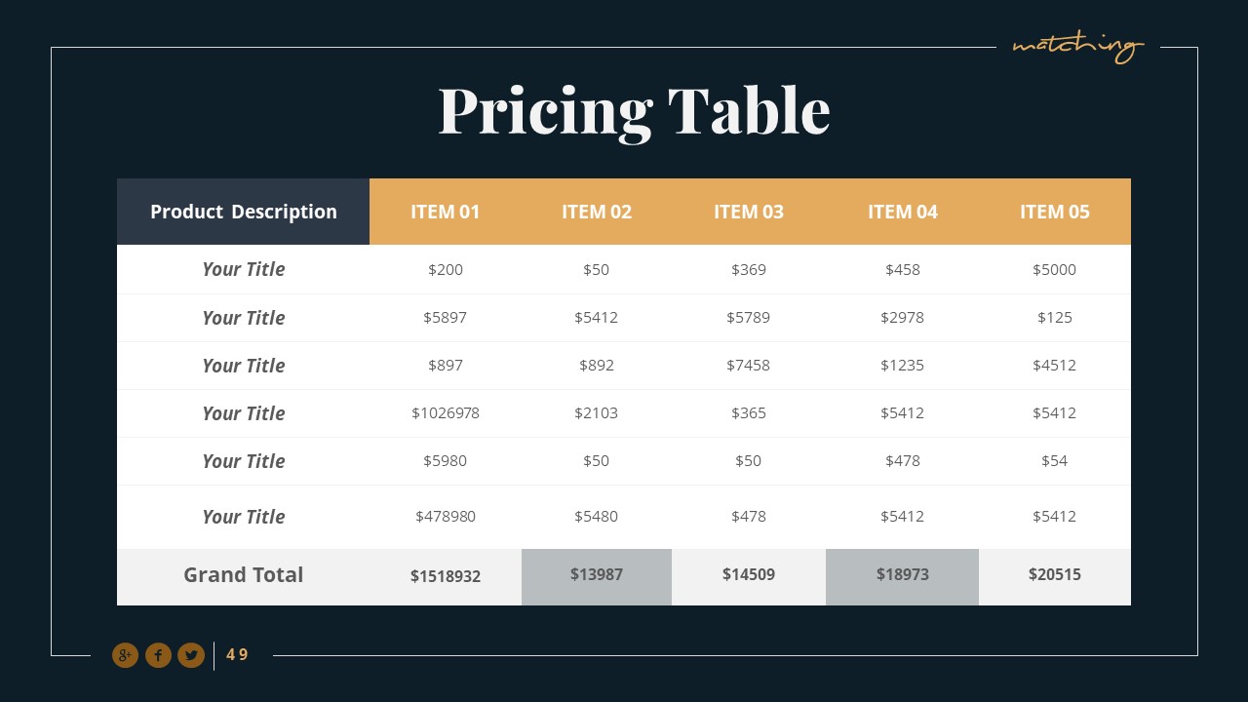Image resolution: width=1248 pixels, height=702 pixels.
Task: Click the matching script logo
Action: pyautogui.click(x=1077, y=46)
